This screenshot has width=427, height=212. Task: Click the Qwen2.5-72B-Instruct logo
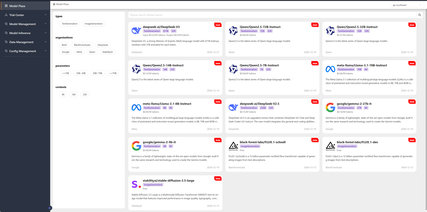233,31
